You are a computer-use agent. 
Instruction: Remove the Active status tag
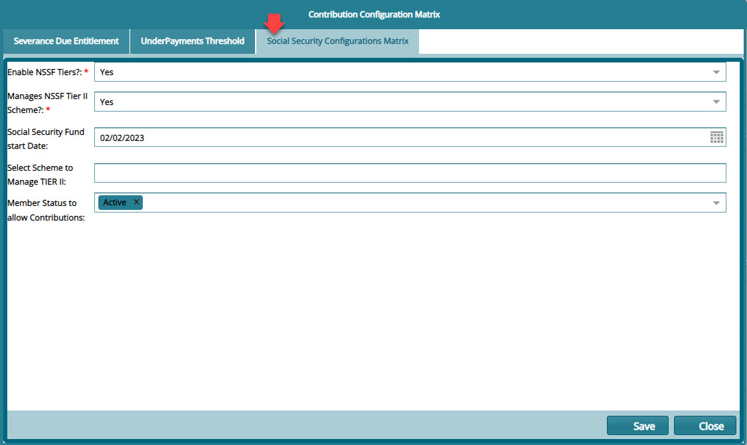pyautogui.click(x=136, y=202)
